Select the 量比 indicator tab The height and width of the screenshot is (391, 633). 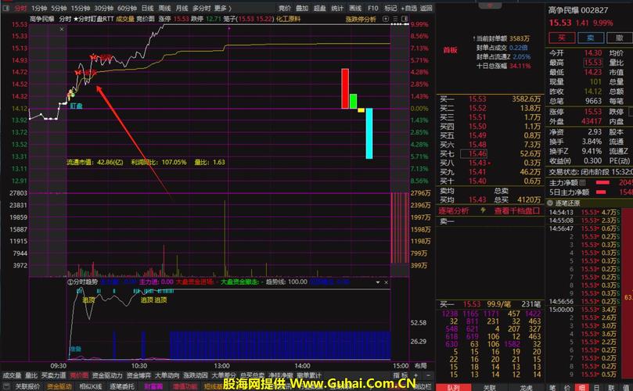(31, 375)
